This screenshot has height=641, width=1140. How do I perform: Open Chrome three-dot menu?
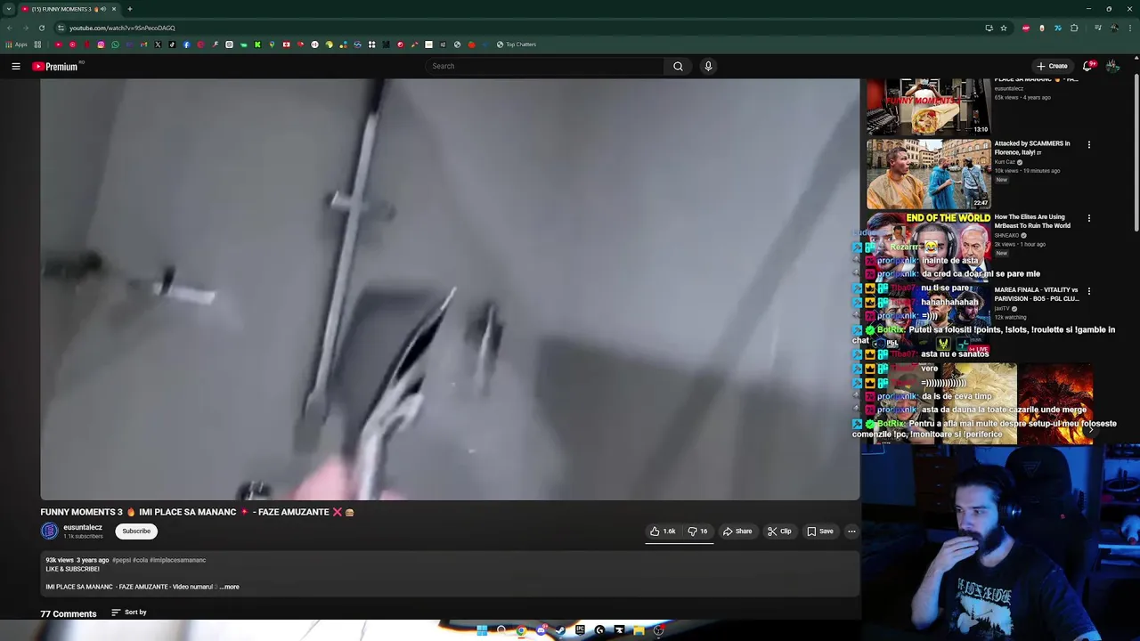point(1130,28)
